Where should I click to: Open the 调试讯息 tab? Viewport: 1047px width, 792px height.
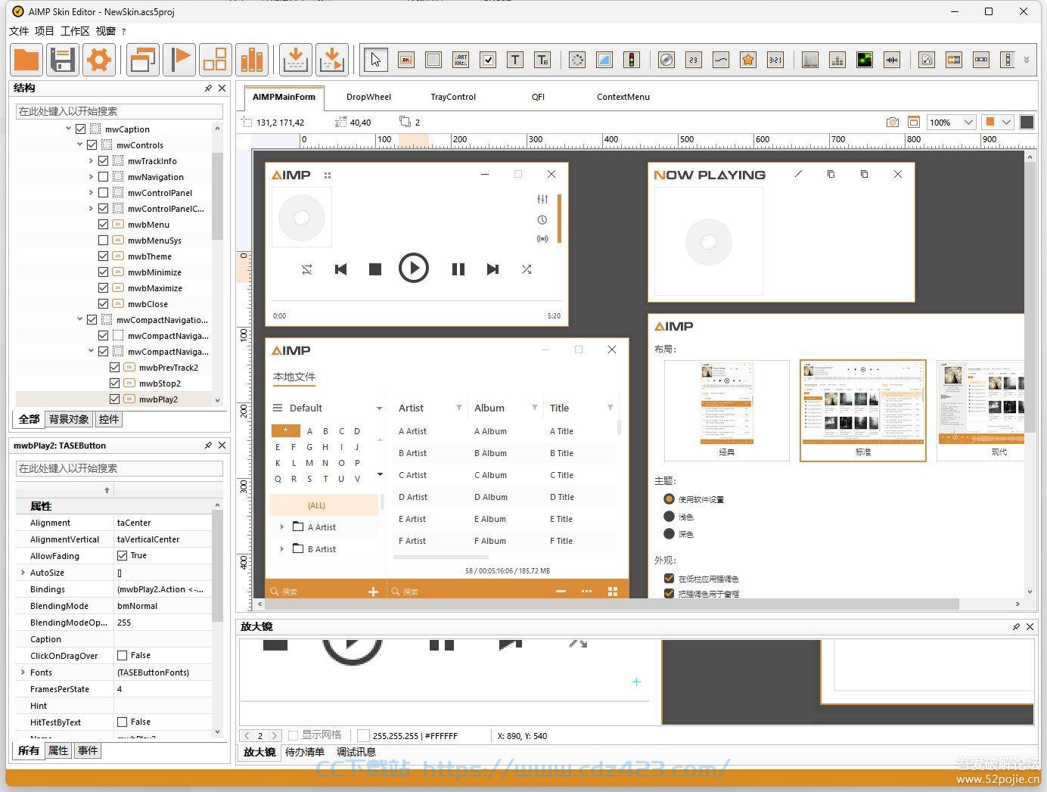click(x=356, y=752)
